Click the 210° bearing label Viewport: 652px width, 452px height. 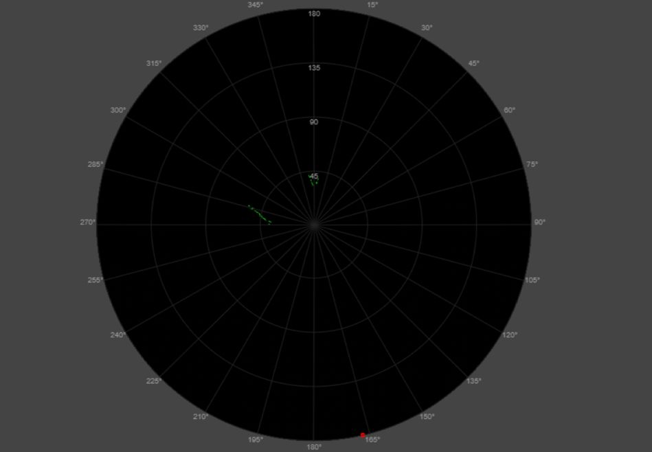tap(201, 417)
